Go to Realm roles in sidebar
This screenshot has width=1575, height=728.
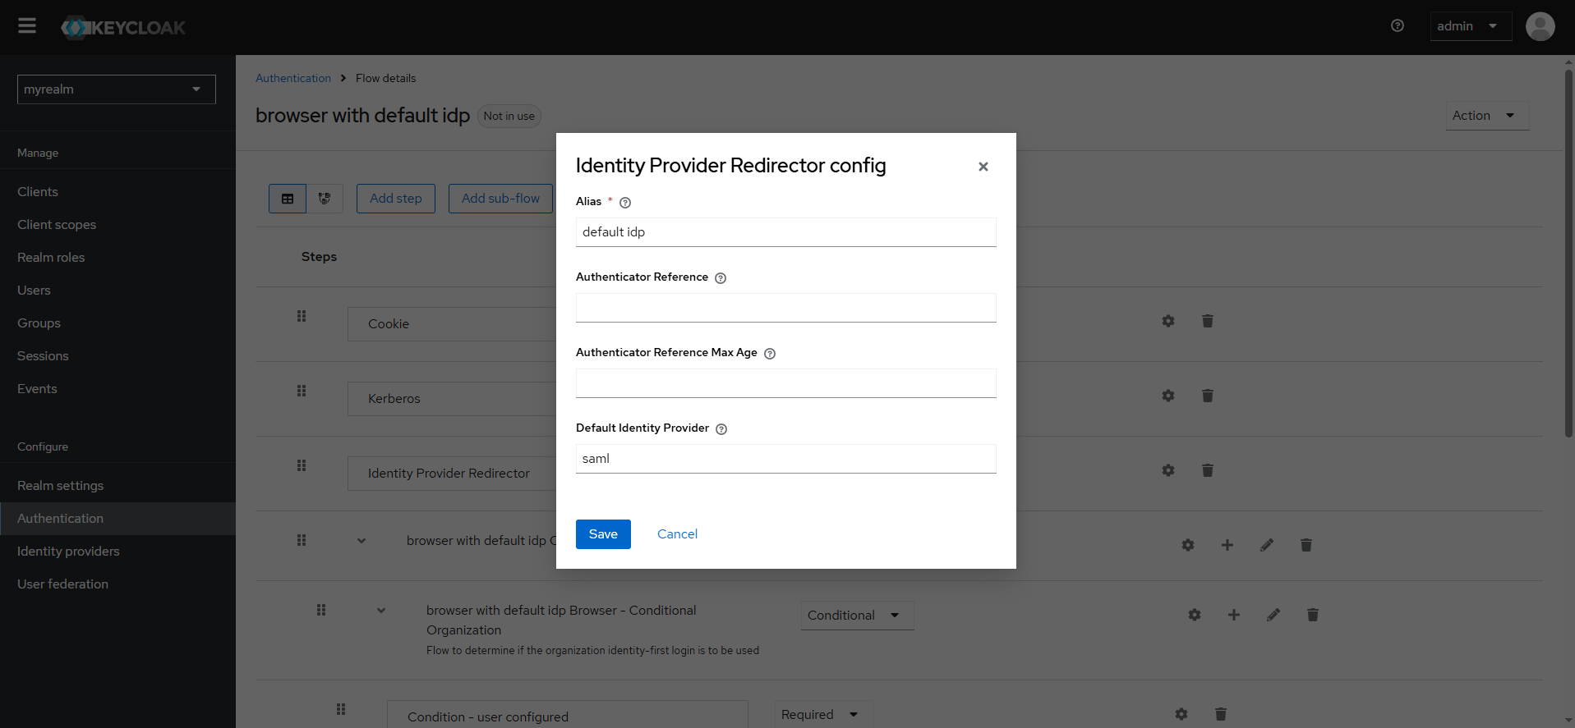point(51,258)
